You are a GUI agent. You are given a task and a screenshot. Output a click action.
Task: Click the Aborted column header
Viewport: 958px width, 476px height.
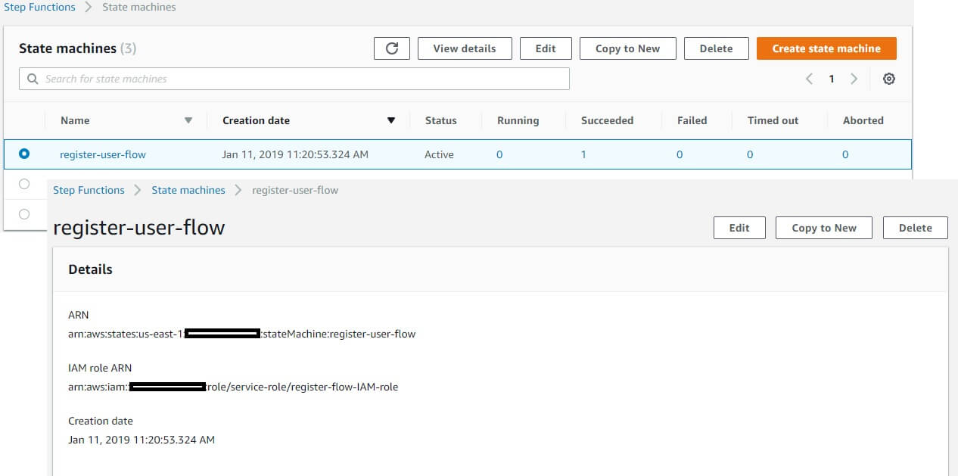pyautogui.click(x=863, y=120)
